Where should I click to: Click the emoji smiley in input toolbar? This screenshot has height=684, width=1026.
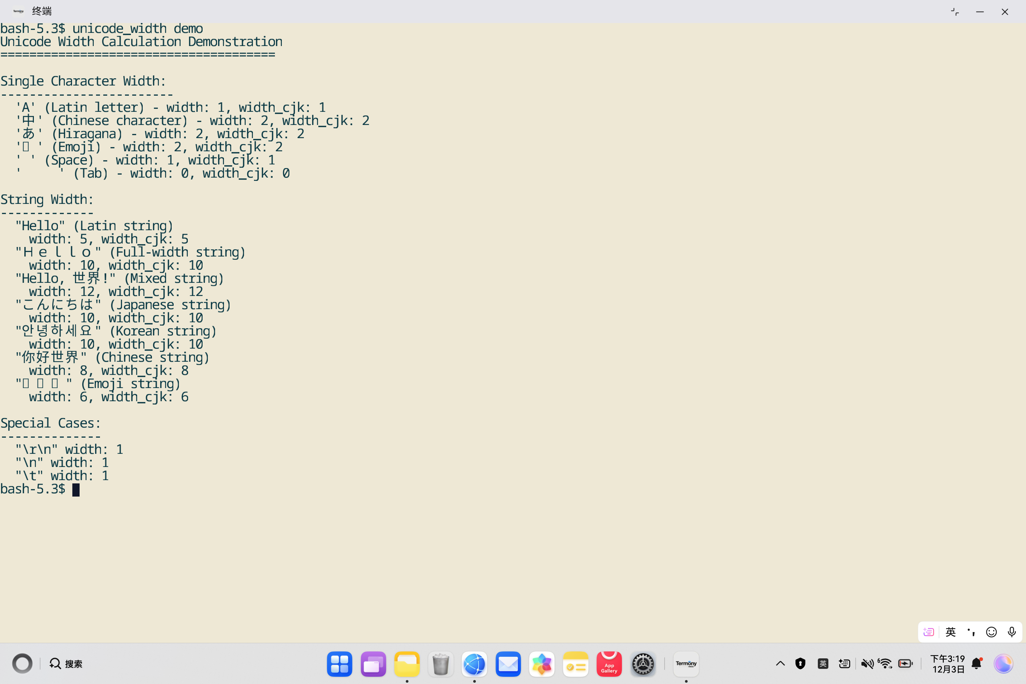coord(991,632)
